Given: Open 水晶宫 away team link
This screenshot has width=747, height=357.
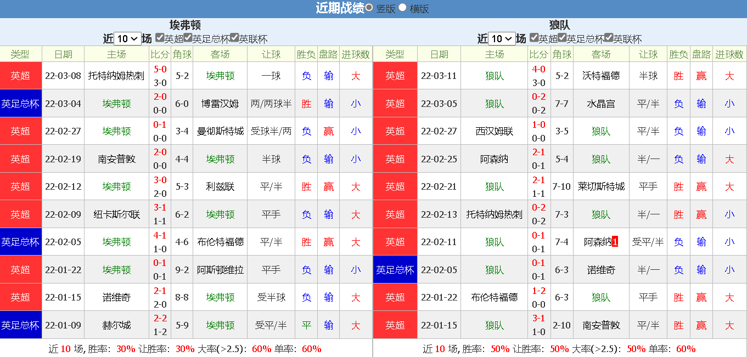Looking at the screenshot, I should tap(601, 104).
